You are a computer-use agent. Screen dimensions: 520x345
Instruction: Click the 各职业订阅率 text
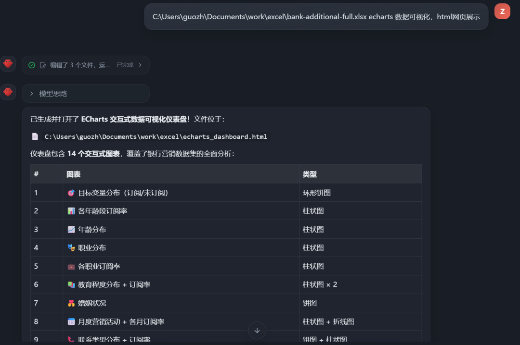point(99,266)
